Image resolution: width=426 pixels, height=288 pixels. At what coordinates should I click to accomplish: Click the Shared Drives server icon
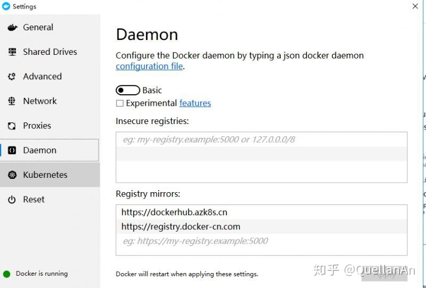pos(12,52)
